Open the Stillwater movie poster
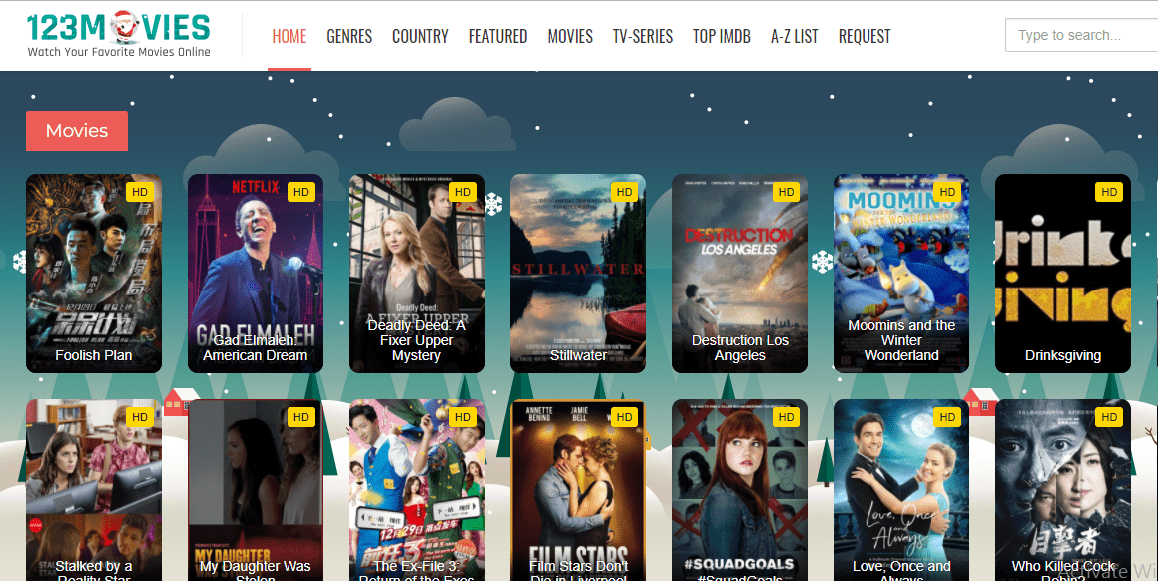 [578, 274]
